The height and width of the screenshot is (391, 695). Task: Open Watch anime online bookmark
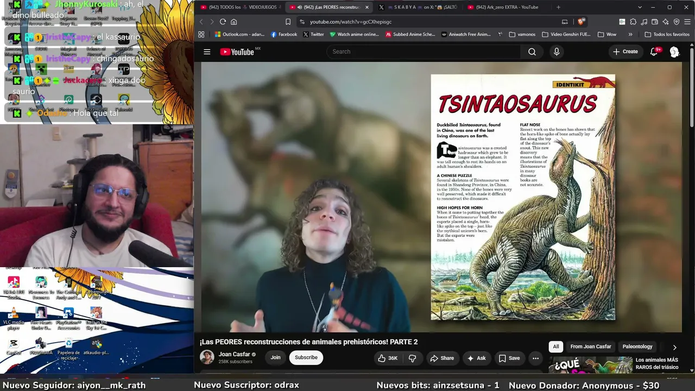point(354,34)
